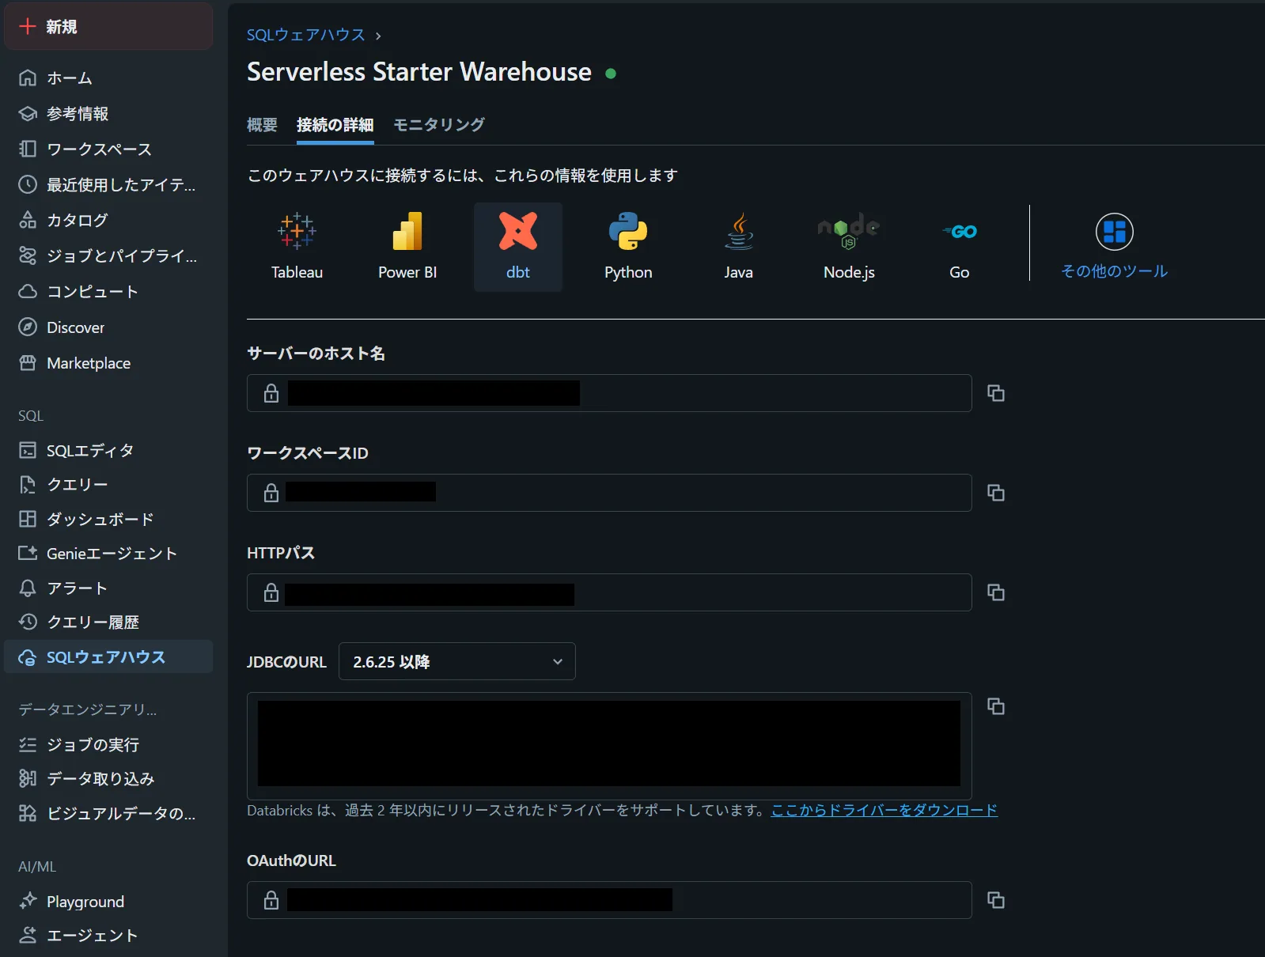Copy the JDBC URL value
Screen dimensions: 1265x957
click(996, 706)
